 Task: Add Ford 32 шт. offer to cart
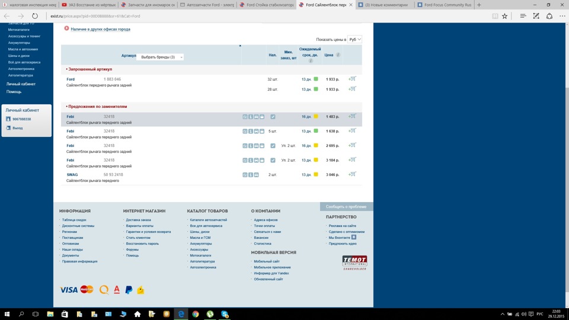pyautogui.click(x=352, y=79)
